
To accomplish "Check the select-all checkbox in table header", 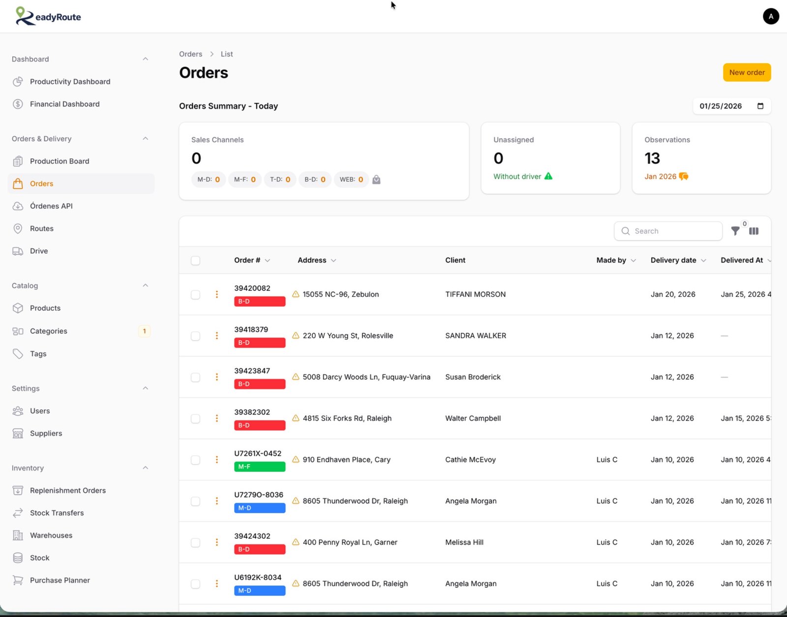I will (x=195, y=261).
